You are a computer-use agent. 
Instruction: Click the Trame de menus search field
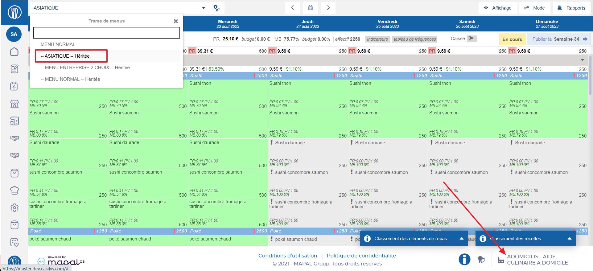[x=106, y=33]
